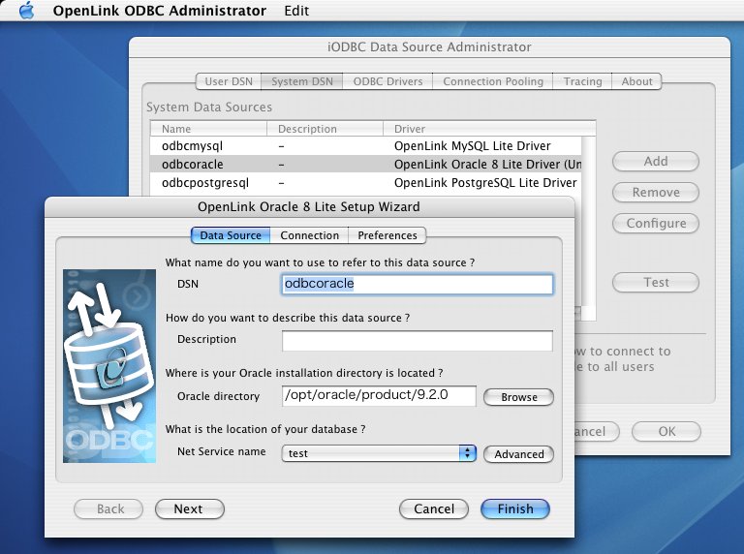This screenshot has height=554, width=744.
Task: Click the Advanced button
Action: point(518,454)
